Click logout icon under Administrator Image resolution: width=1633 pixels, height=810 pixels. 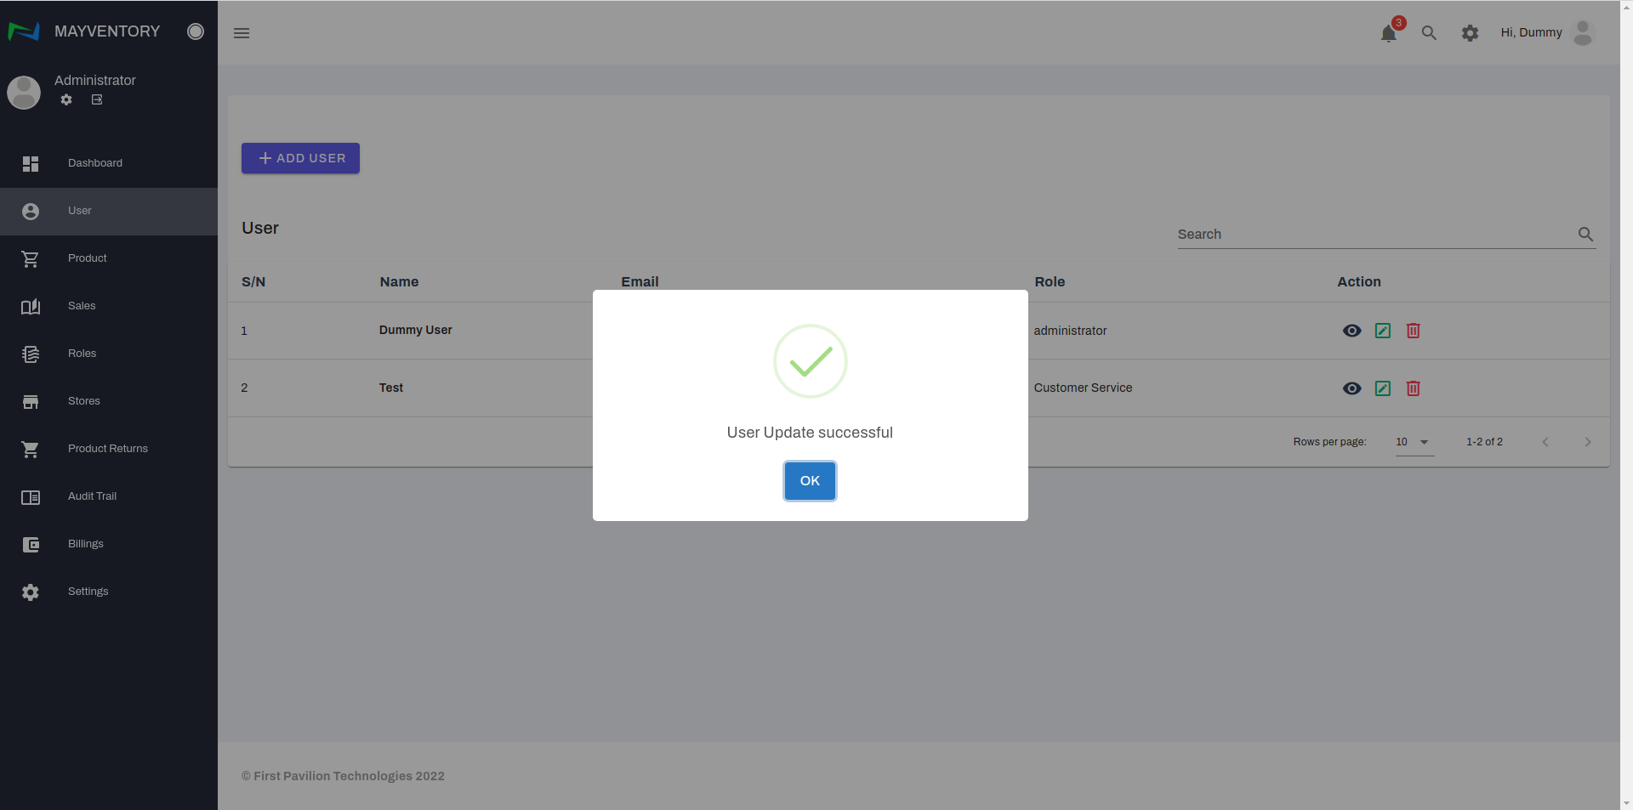(97, 99)
